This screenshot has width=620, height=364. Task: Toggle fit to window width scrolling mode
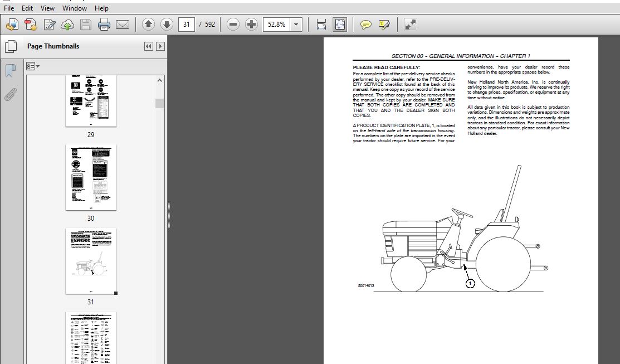coord(321,25)
